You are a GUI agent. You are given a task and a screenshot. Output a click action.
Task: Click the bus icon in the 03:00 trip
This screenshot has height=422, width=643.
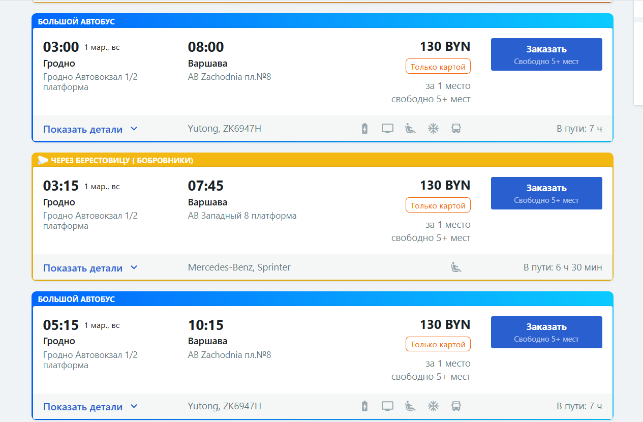(x=456, y=129)
